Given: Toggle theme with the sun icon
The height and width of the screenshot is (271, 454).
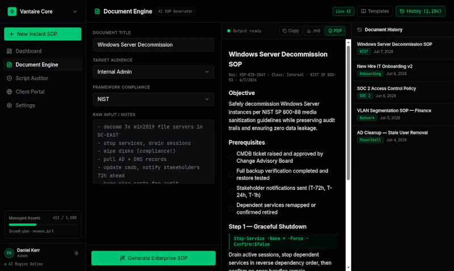Looking at the screenshot, I should [x=77, y=253].
